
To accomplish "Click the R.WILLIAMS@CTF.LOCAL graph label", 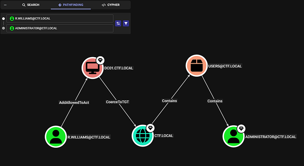I will tap(89, 137).
